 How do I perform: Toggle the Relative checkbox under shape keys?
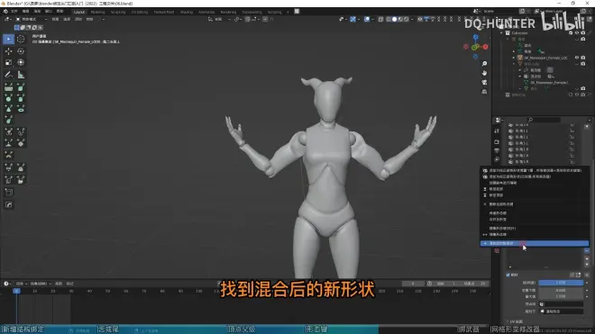click(x=508, y=275)
